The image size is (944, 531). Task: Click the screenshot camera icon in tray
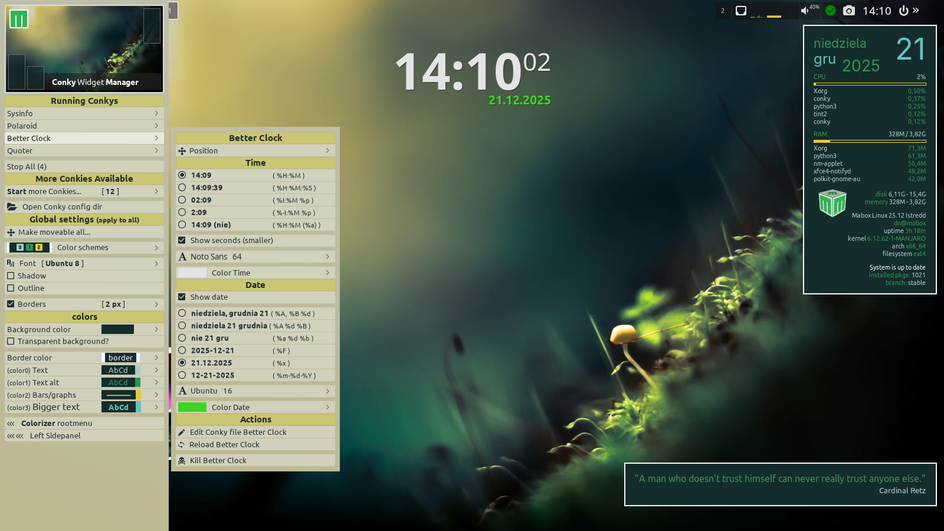pos(848,11)
